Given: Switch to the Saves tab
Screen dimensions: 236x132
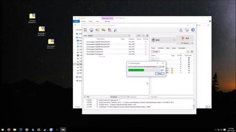Looking at the screenshot, I should click(x=174, y=48).
